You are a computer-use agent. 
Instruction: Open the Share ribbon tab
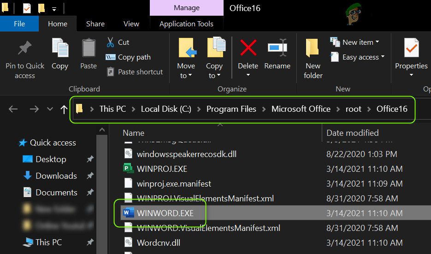pyautogui.click(x=95, y=24)
